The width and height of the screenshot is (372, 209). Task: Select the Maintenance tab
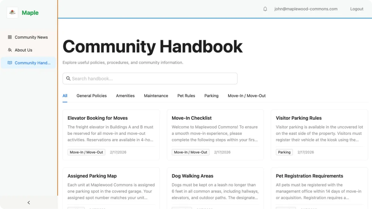pos(156,96)
